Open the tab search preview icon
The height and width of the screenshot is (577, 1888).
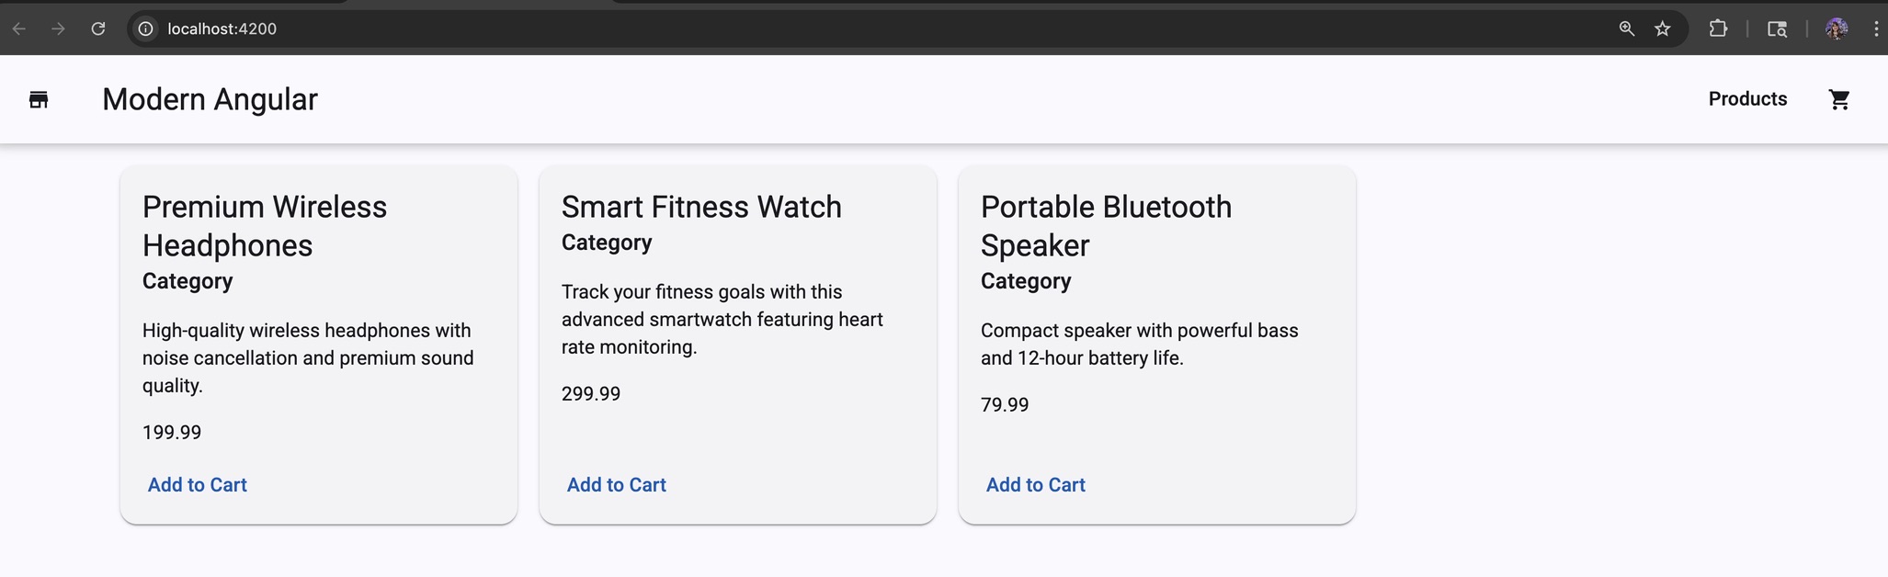1777,28
